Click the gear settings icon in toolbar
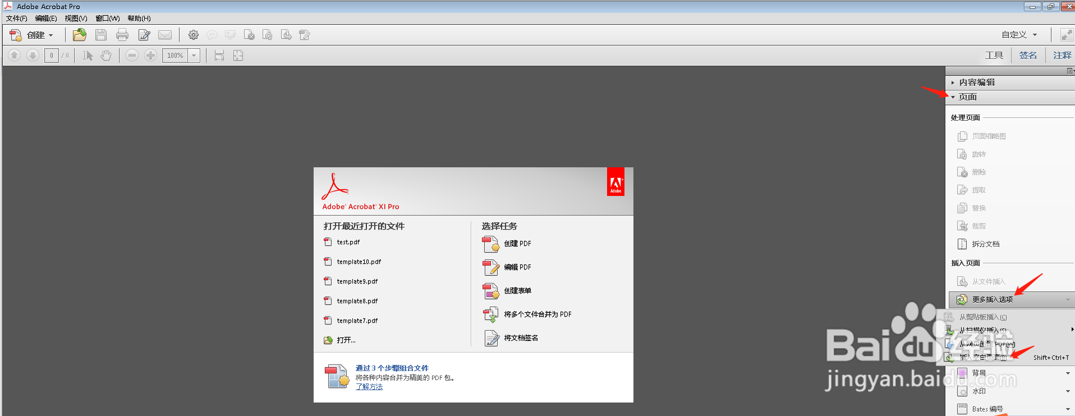The height and width of the screenshot is (416, 1075). pos(194,35)
